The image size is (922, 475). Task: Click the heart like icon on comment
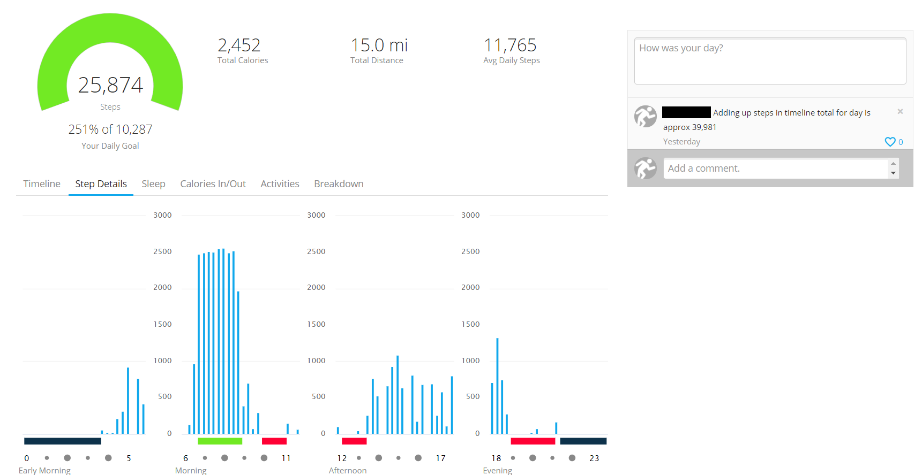point(890,142)
